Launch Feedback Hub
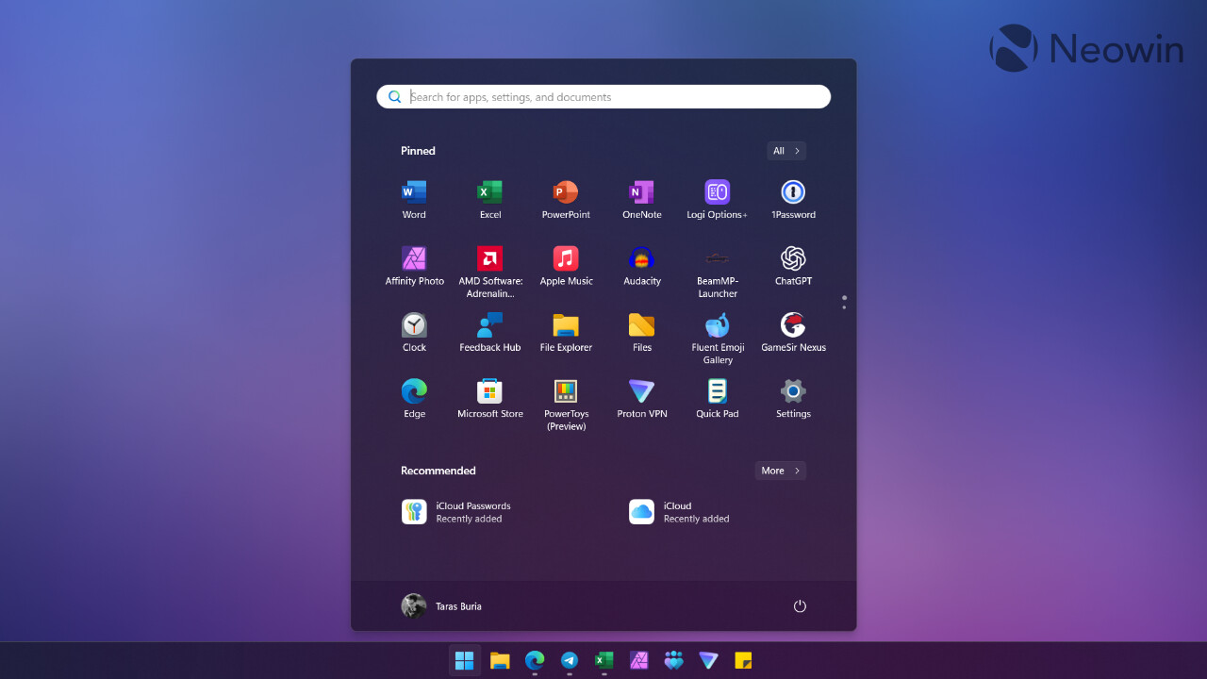This screenshot has height=679, width=1207. (x=490, y=333)
